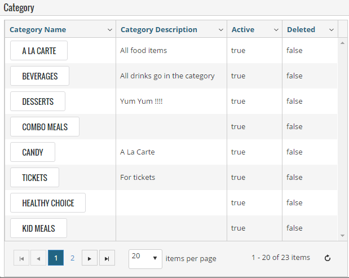
Task: Open Active column menu chevron
Action: (x=276, y=30)
